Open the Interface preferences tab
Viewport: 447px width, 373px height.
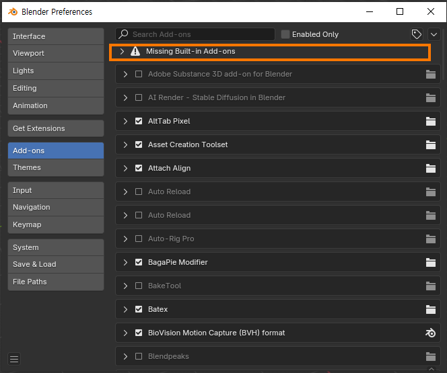click(56, 36)
